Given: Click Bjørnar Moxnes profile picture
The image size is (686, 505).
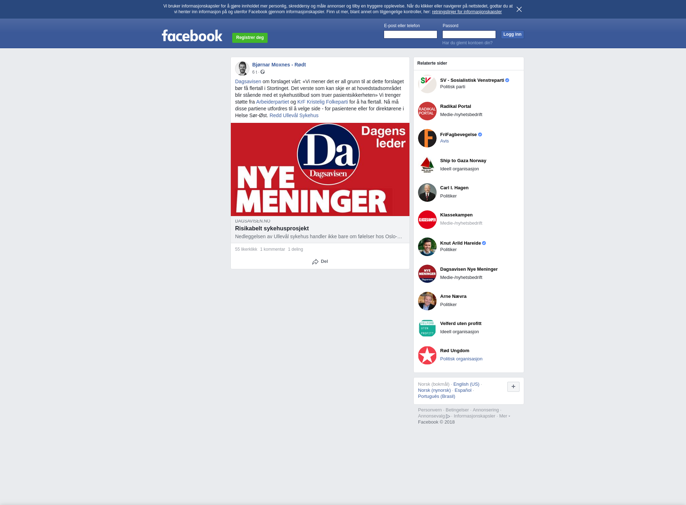Looking at the screenshot, I should [242, 69].
